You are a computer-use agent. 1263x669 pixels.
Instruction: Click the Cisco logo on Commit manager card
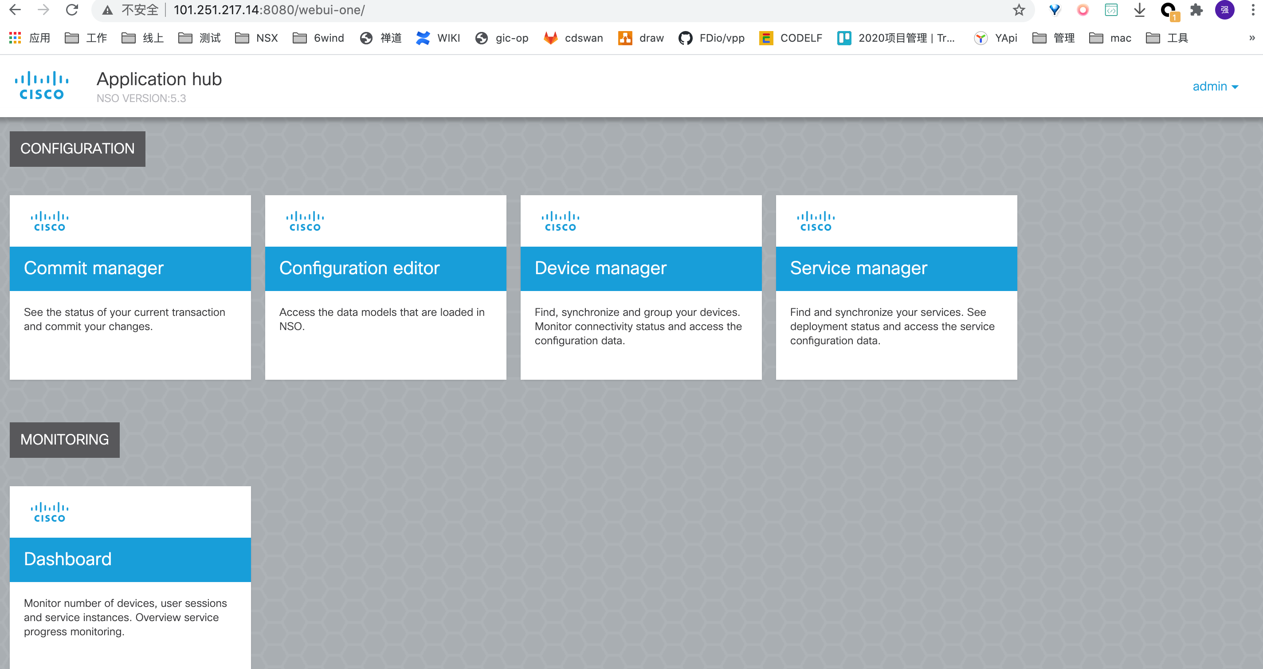(x=50, y=221)
